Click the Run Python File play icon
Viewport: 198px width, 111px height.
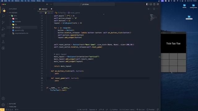coord(148,9)
